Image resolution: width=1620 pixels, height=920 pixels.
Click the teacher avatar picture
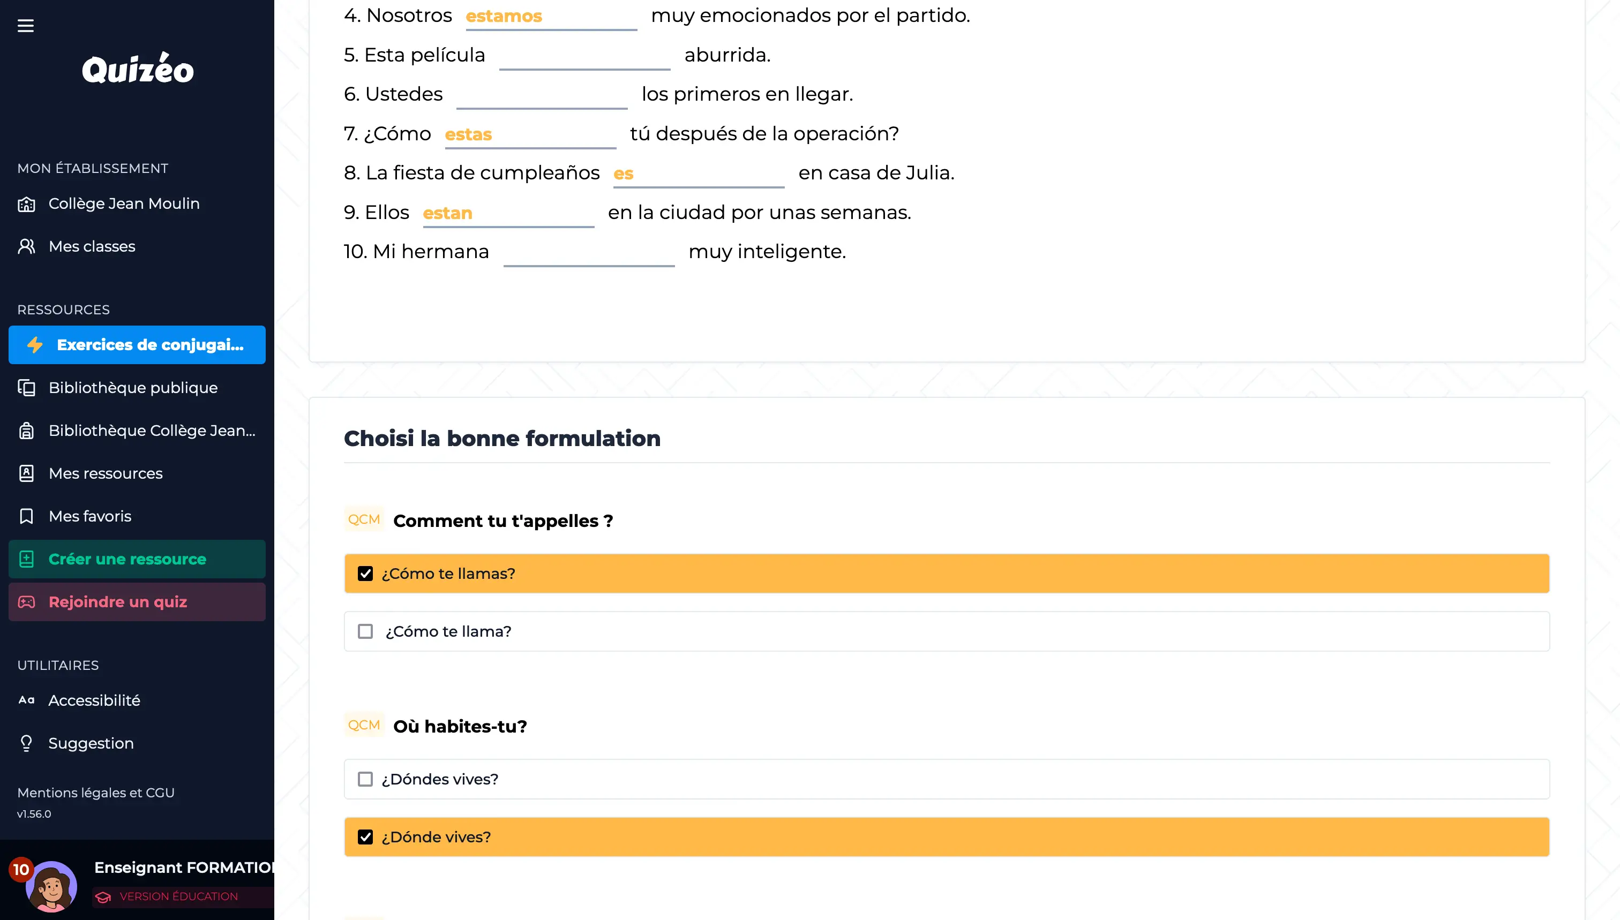point(50,886)
